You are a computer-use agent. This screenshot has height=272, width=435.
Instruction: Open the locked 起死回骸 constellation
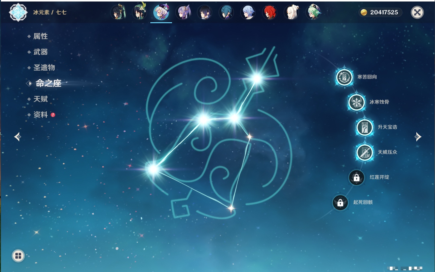tap(340, 203)
